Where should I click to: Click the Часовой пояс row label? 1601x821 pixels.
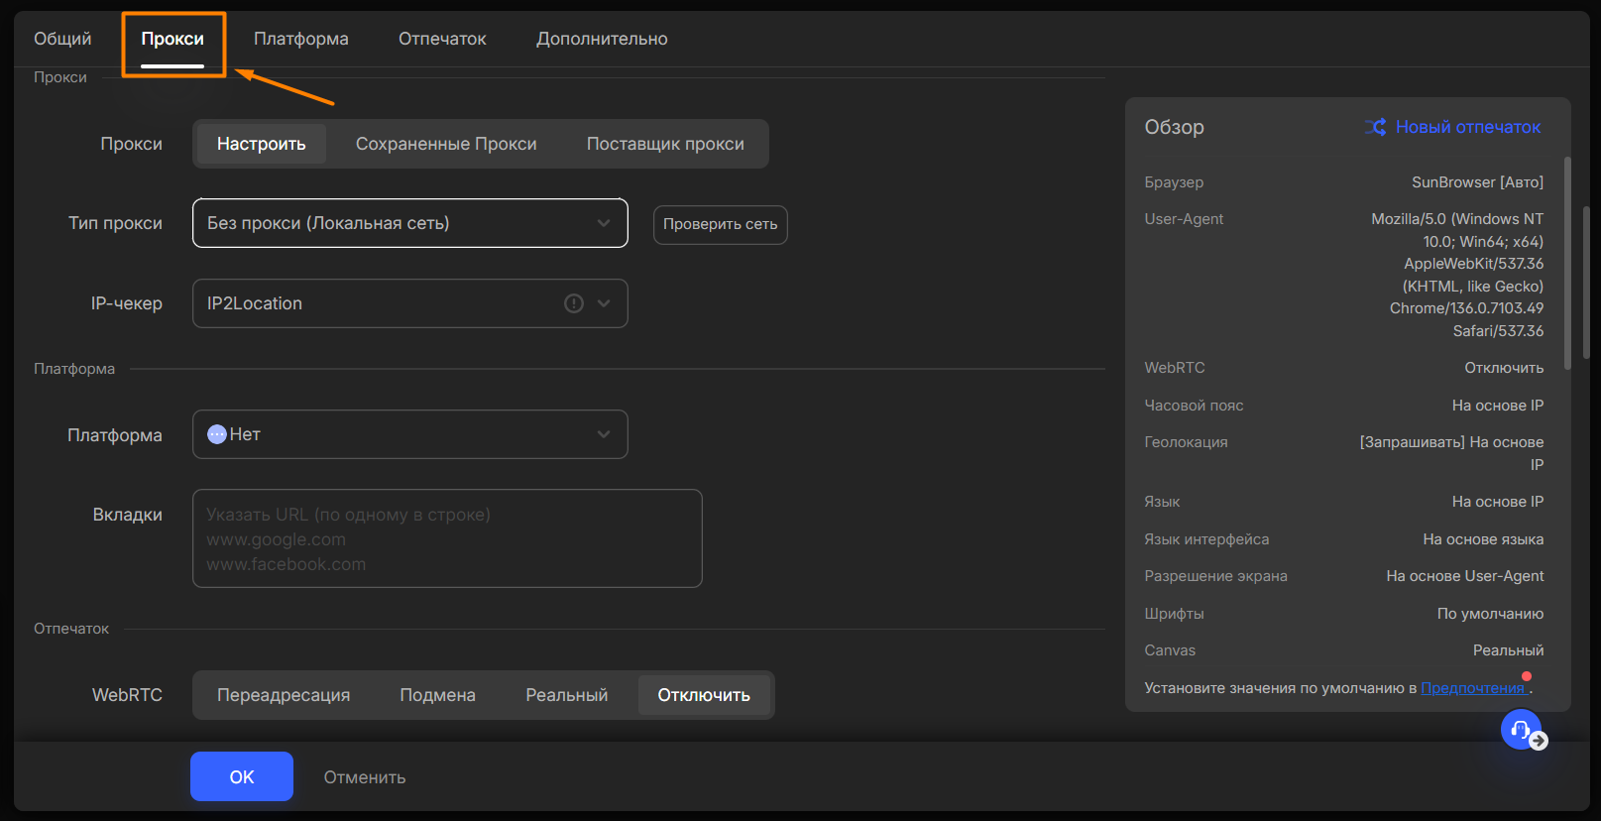point(1194,406)
